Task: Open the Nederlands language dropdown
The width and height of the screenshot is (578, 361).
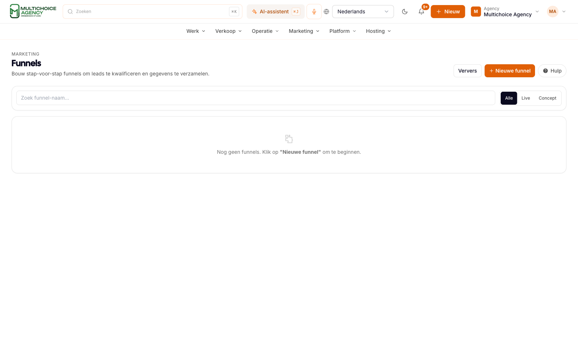Action: (363, 12)
